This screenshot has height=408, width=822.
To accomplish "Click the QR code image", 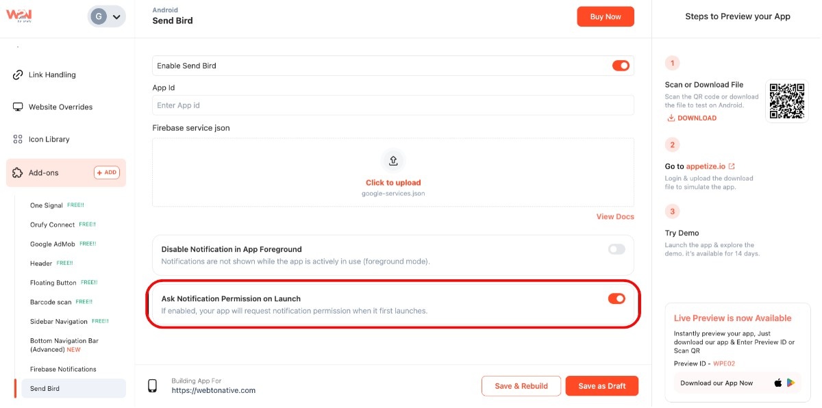I will coord(786,101).
